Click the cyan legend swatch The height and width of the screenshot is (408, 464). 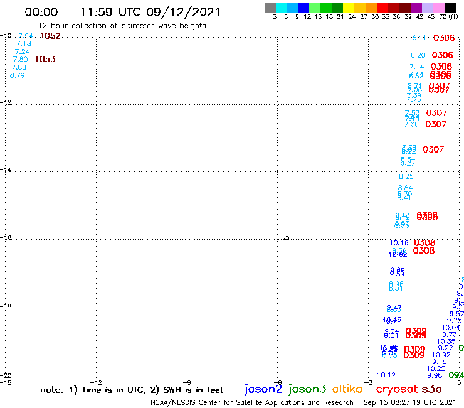pos(282,8)
